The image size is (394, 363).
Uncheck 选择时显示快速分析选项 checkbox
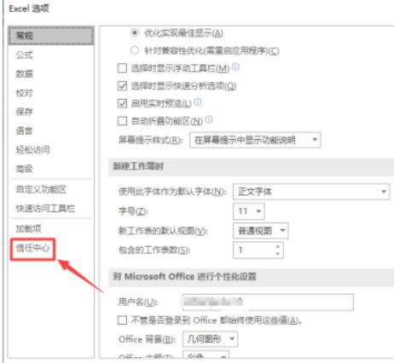tap(122, 86)
